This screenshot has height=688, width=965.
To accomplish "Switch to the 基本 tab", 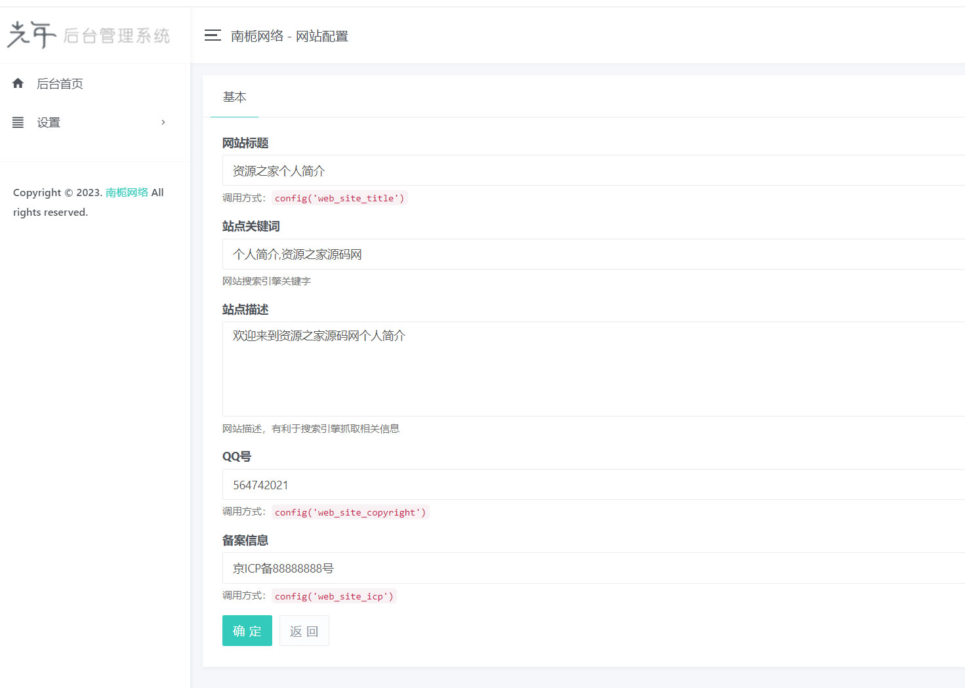I will [x=234, y=97].
